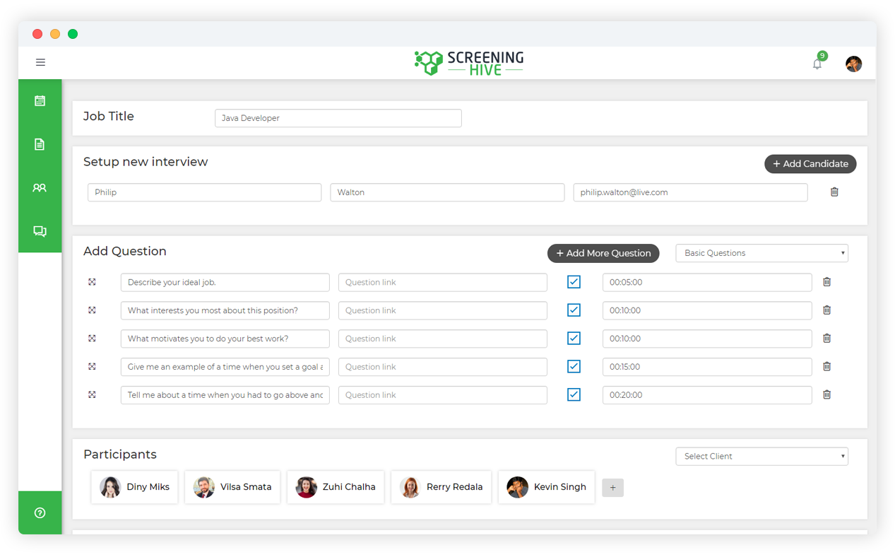The height and width of the screenshot is (557, 895).
Task: Open the calendar page from the sidebar
Action: click(x=40, y=100)
